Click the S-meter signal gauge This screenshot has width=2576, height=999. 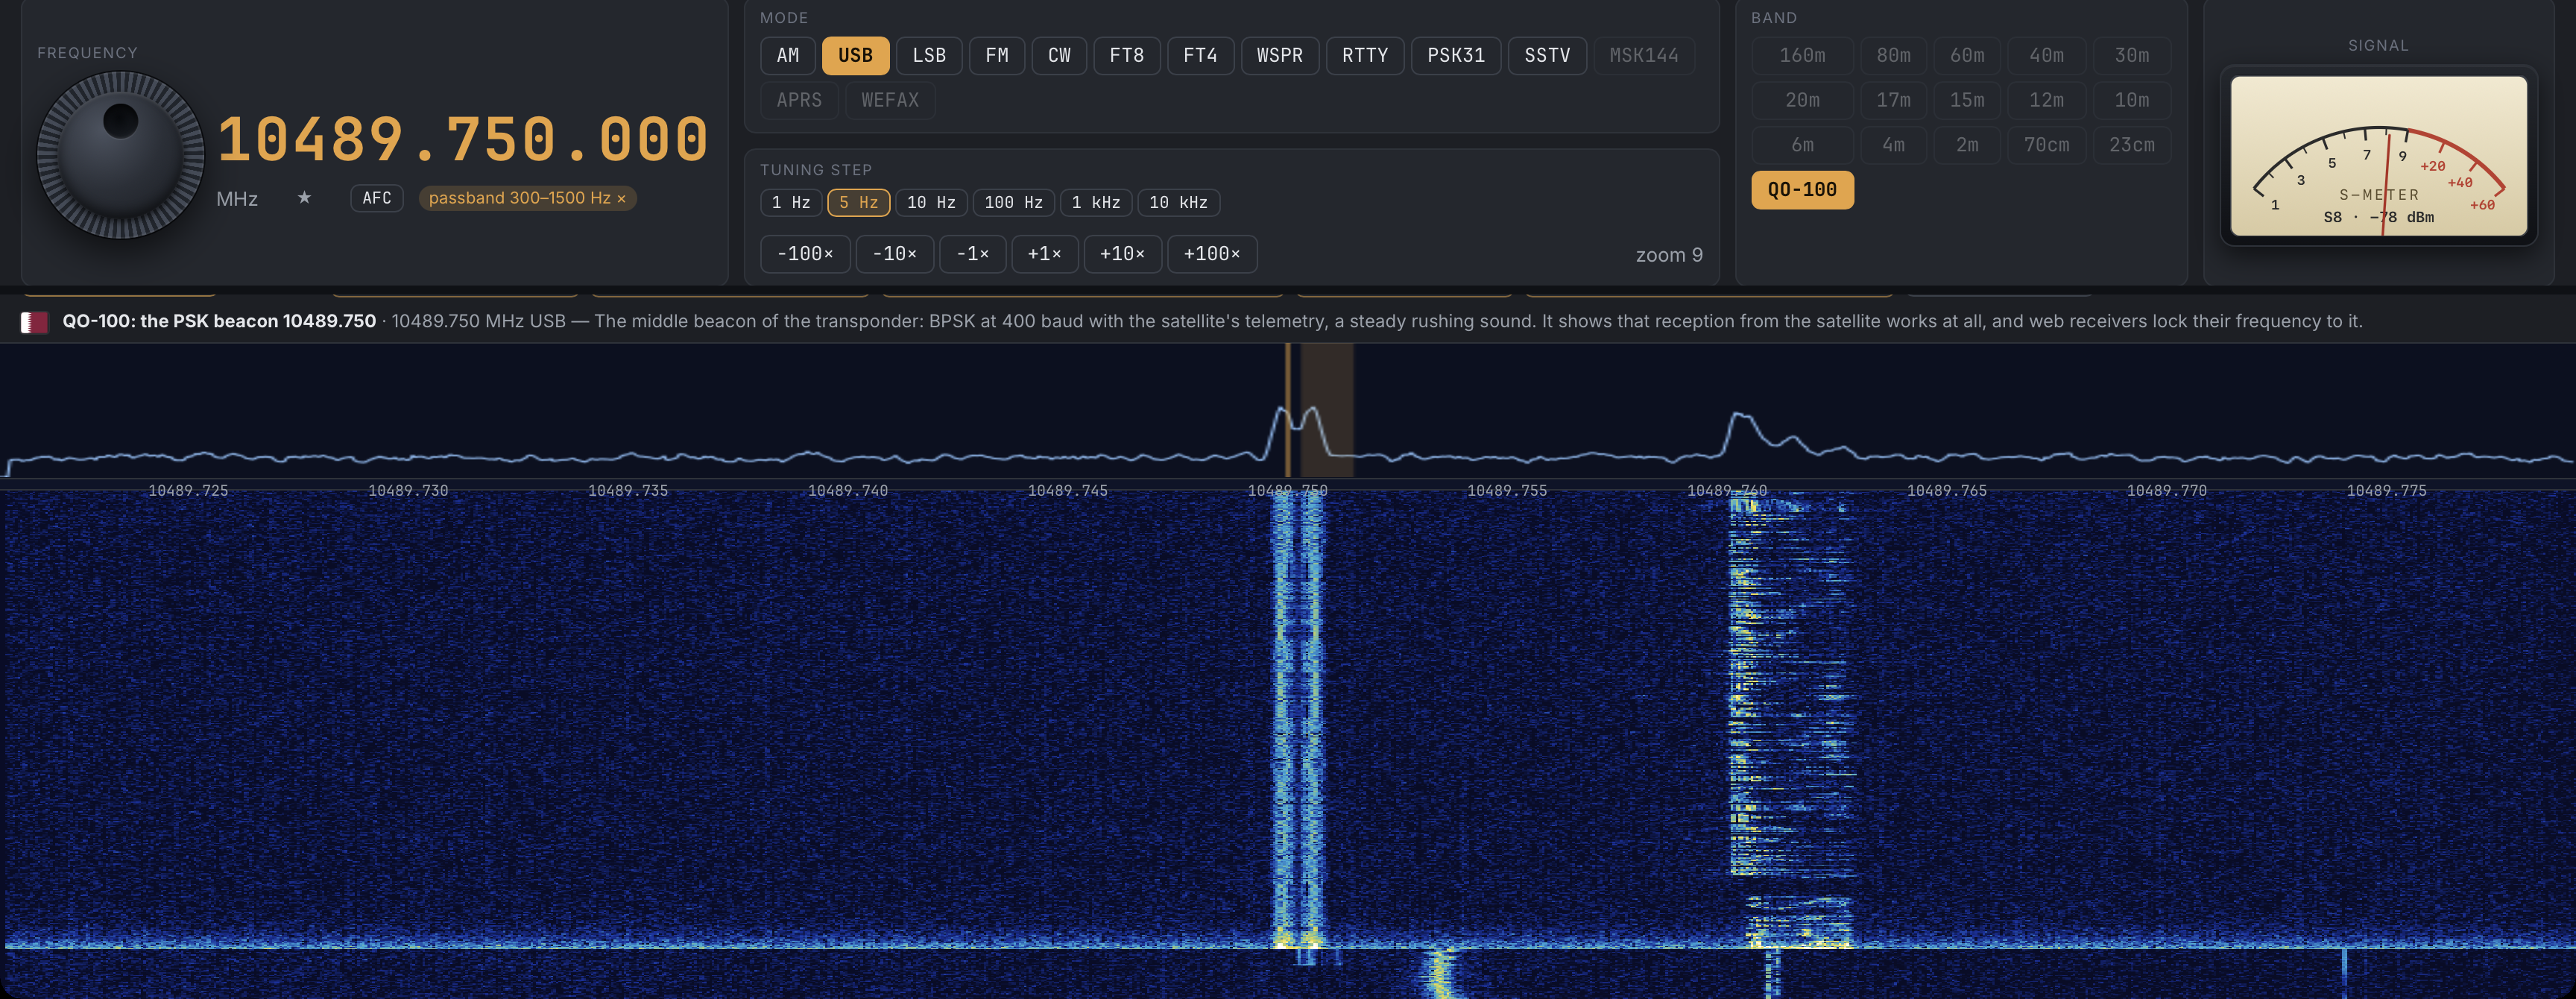[x=2378, y=156]
